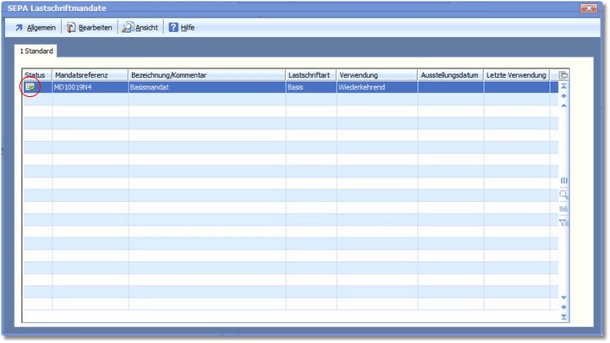
Task: Select the 1 Standard tab
Action: (36, 52)
